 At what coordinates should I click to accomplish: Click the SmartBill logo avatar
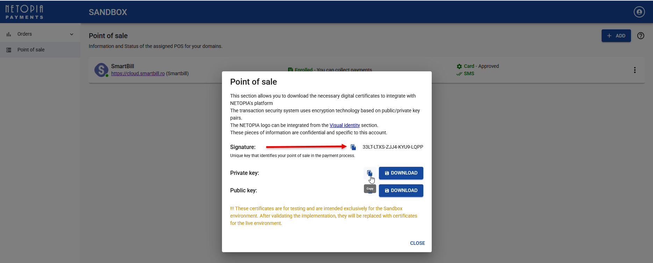101,70
